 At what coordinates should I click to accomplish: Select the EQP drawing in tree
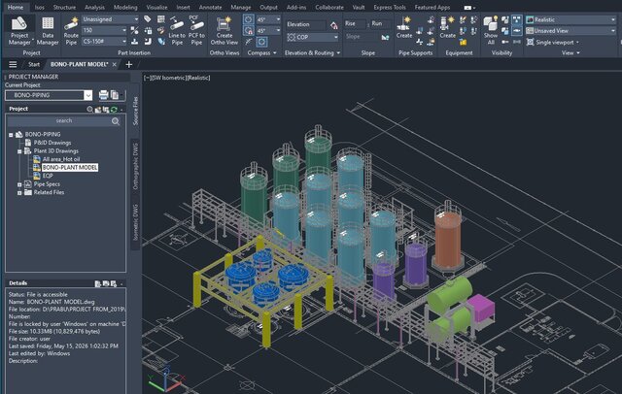point(48,176)
